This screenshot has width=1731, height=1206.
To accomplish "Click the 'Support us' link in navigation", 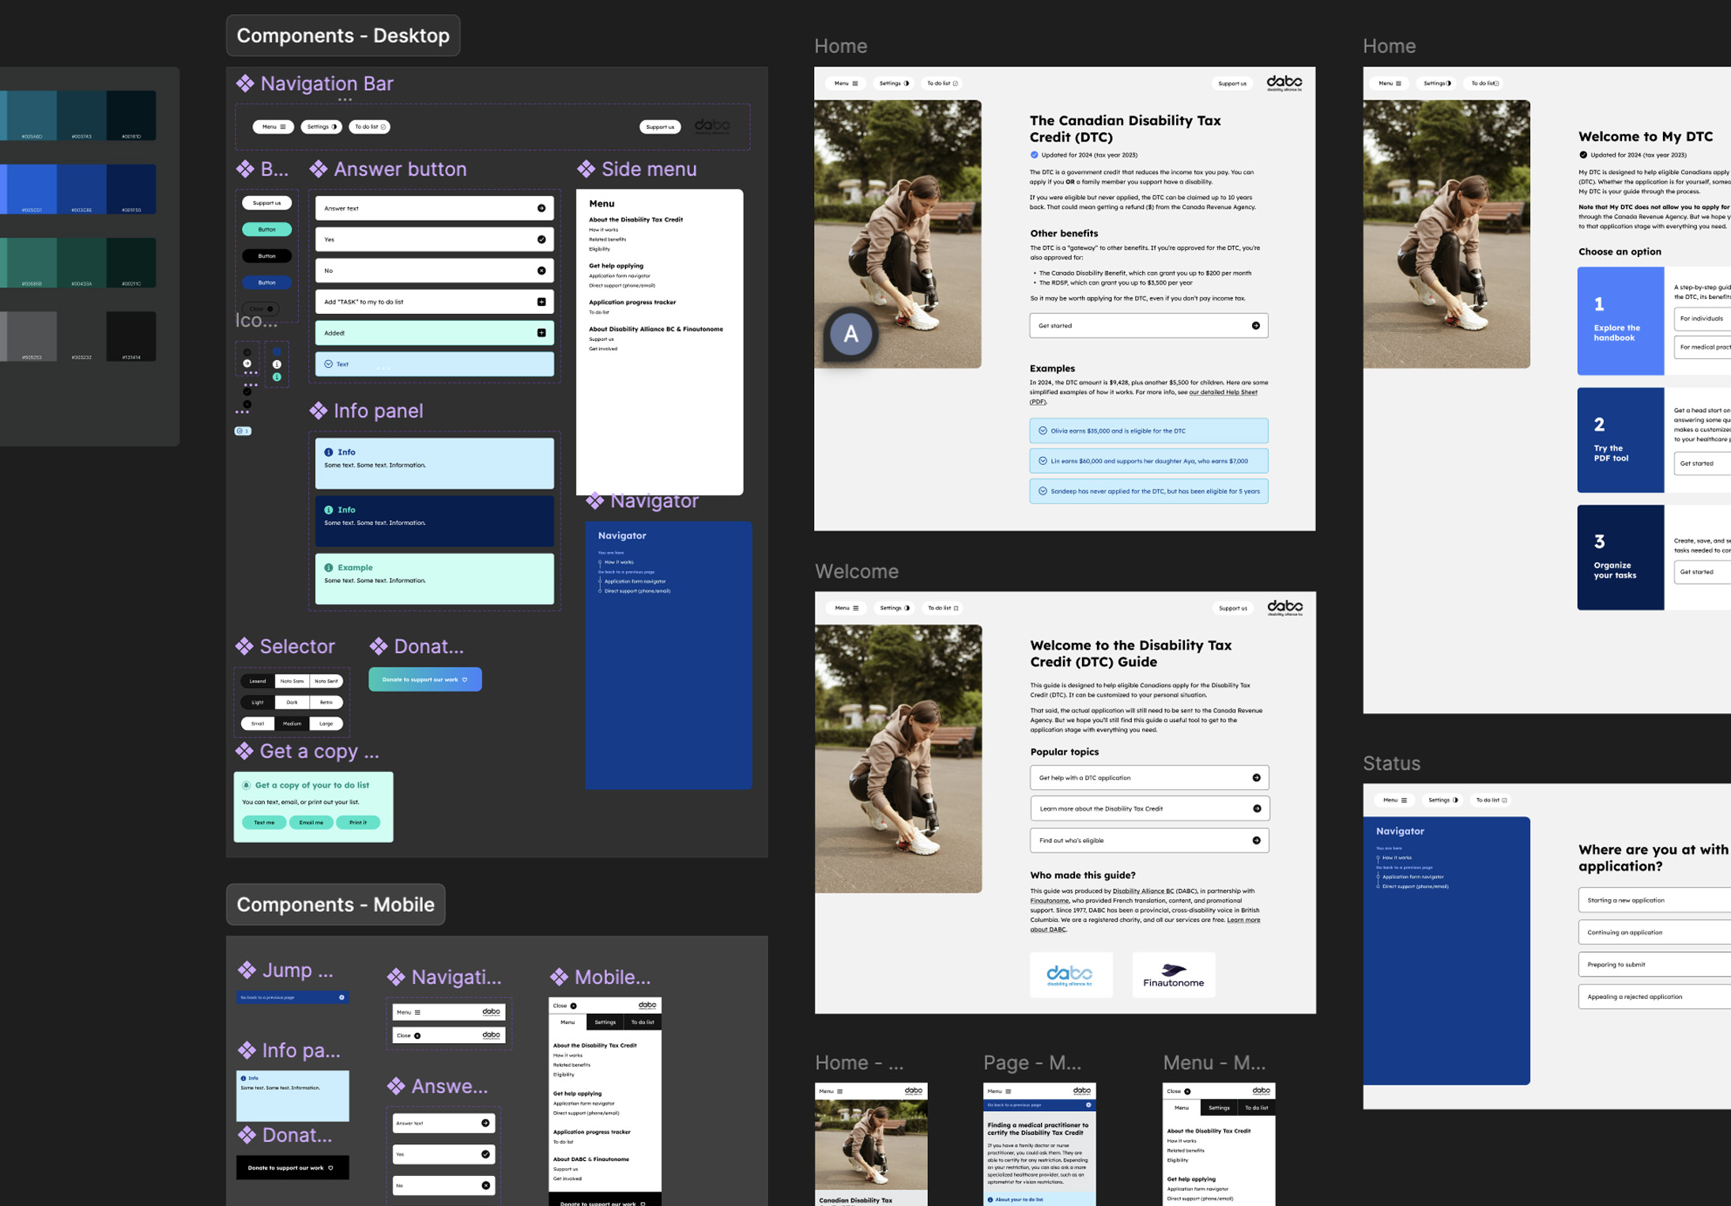I will tap(656, 127).
